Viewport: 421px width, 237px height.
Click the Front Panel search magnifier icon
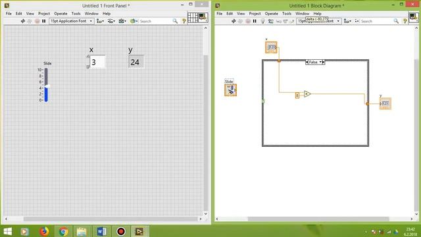click(x=175, y=21)
